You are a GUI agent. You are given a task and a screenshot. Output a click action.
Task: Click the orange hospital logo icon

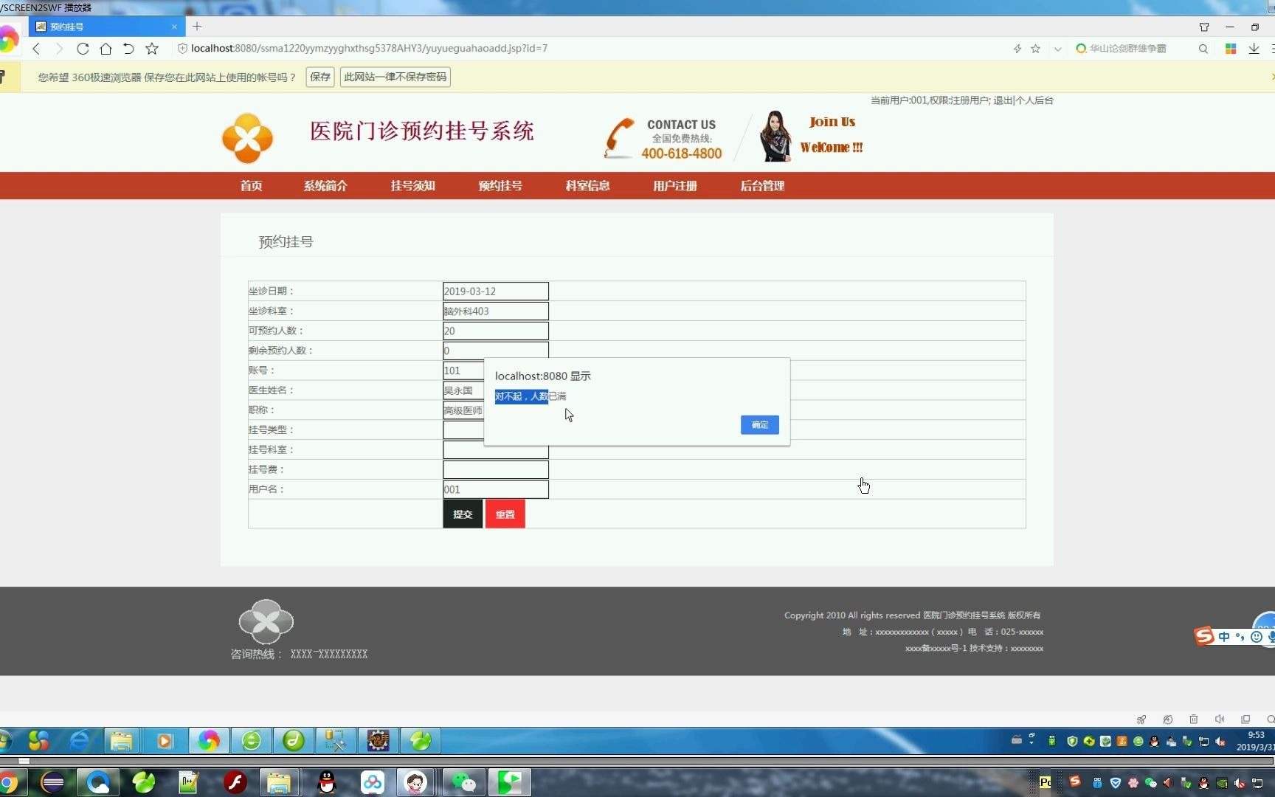point(246,137)
